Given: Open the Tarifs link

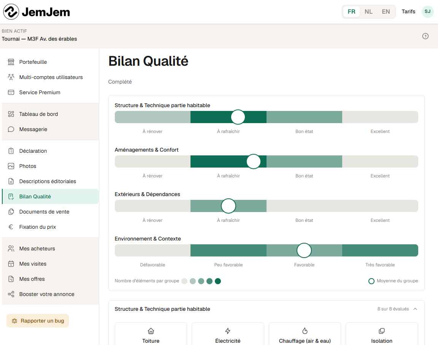Looking at the screenshot, I should (408, 11).
